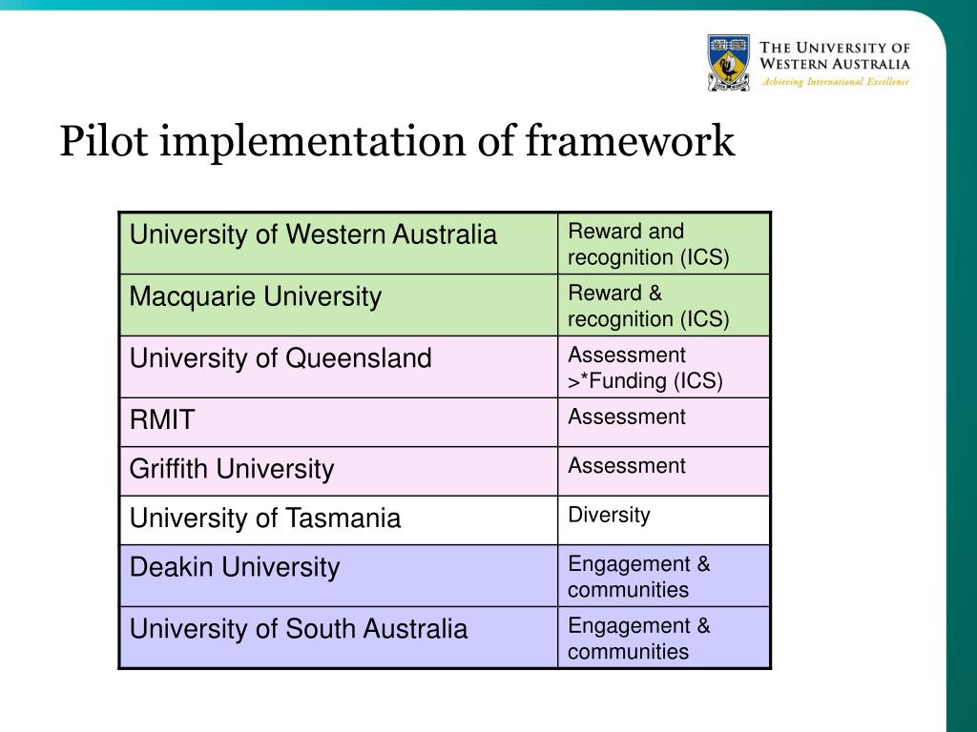Select 'Engagement & communities' in South Australia row
This screenshot has width=977, height=732.
(664, 638)
